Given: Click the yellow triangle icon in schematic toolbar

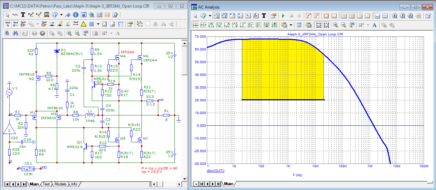Looking at the screenshot, I should (83, 24).
